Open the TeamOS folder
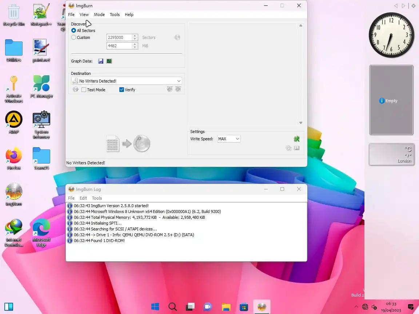Viewport: 419px width, 314px height. click(41, 158)
